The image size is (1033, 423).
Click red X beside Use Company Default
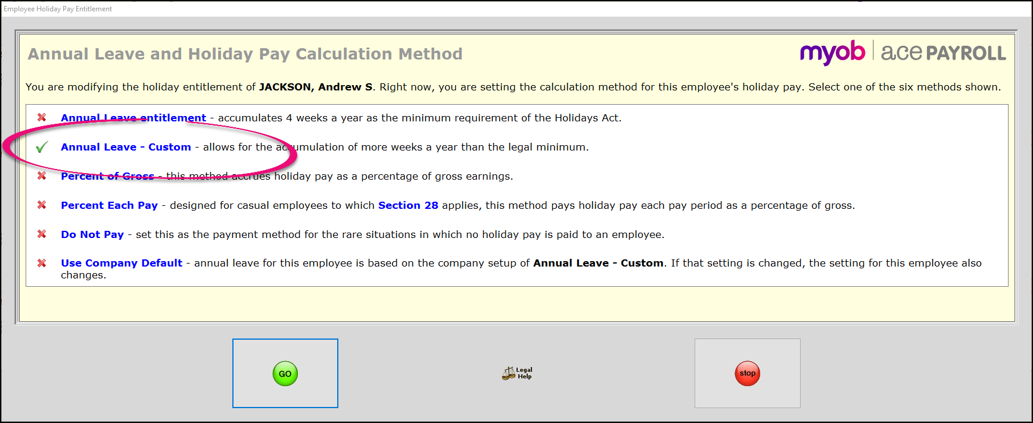click(x=42, y=263)
